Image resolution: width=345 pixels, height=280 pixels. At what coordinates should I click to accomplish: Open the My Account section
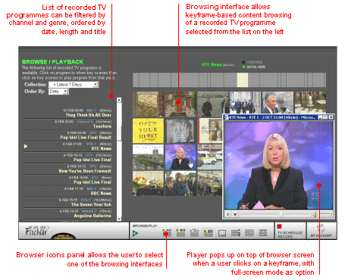(321, 231)
